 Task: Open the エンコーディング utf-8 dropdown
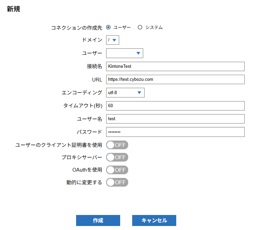(125, 92)
